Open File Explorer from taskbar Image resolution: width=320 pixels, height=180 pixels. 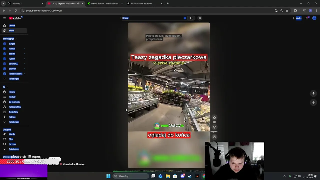click(168, 176)
